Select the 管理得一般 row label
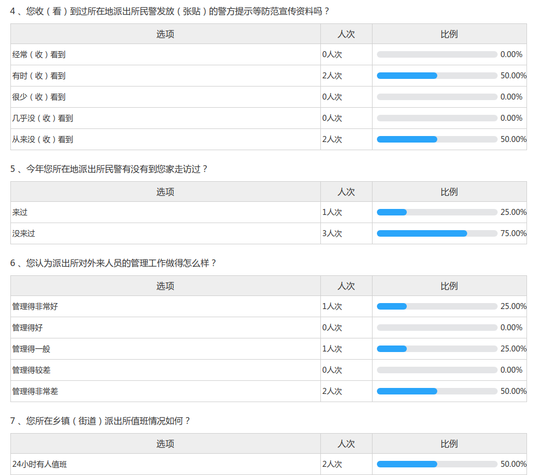The width and height of the screenshot is (533, 475). point(32,349)
